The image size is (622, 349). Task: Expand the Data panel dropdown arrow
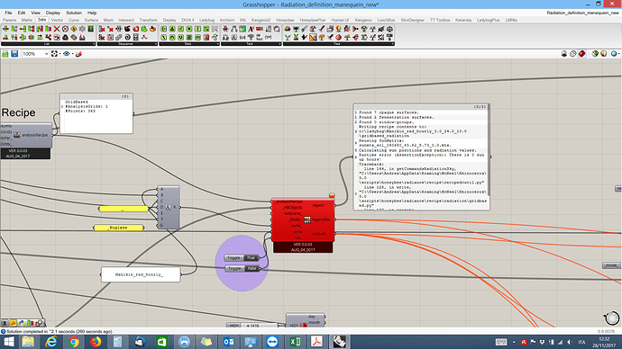[x=218, y=44]
